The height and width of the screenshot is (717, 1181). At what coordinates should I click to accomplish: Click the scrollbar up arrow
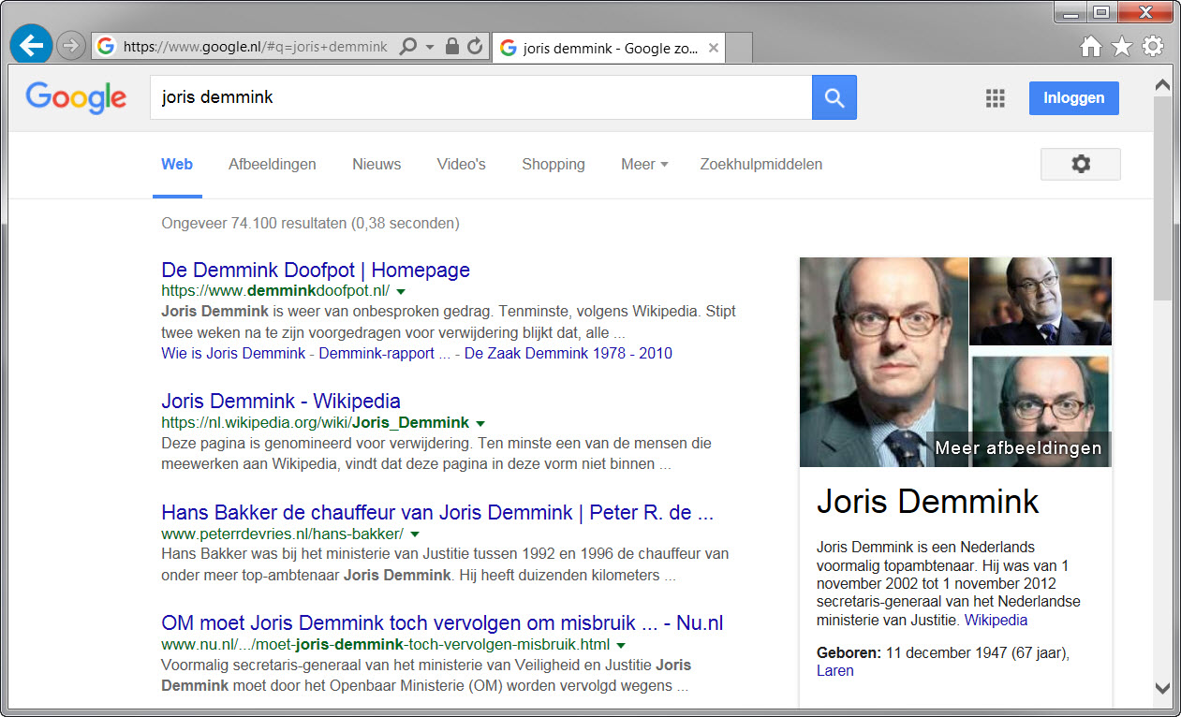pos(1162,85)
